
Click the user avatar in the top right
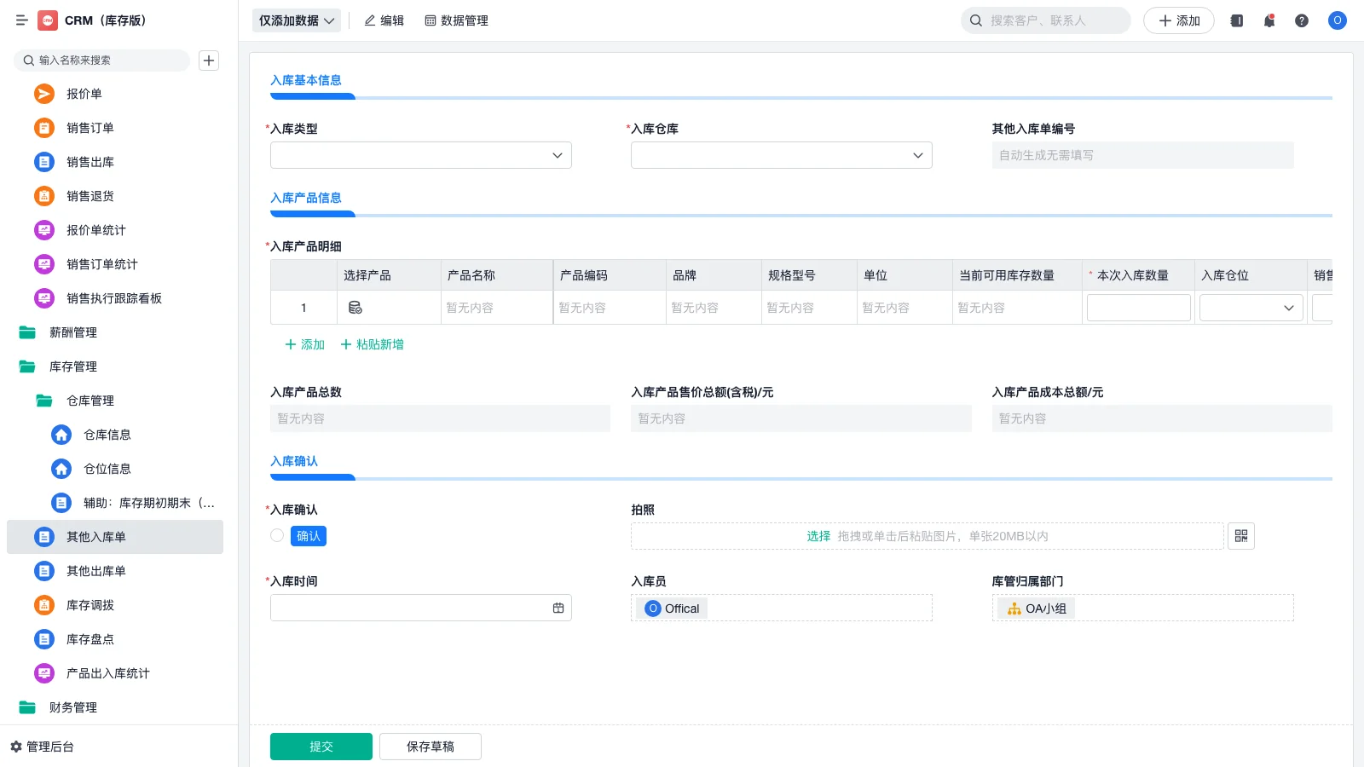tap(1337, 20)
